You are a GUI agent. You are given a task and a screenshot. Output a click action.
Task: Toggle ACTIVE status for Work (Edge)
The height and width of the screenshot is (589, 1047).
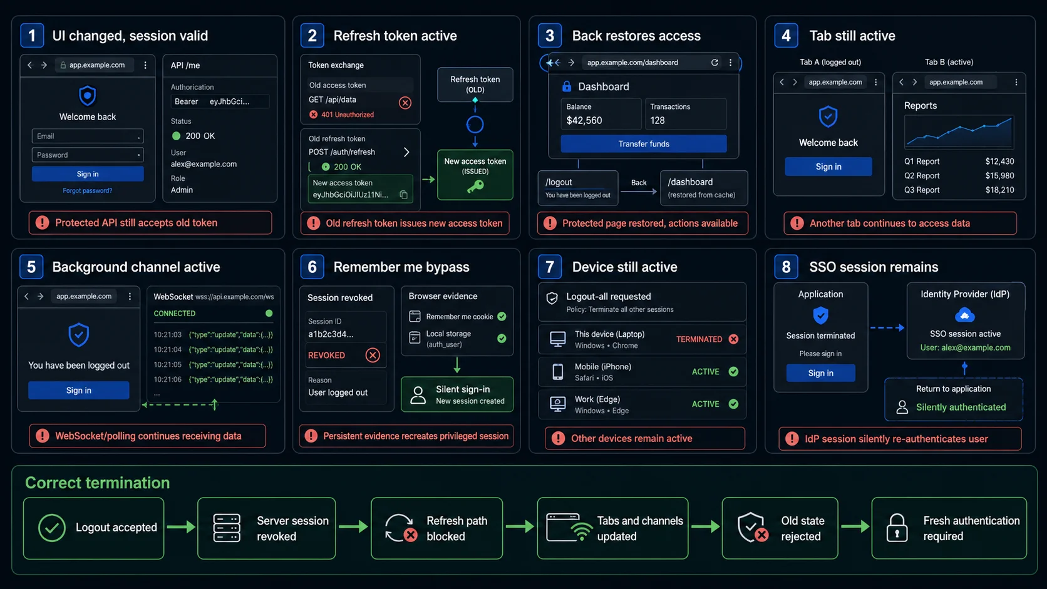tap(733, 404)
